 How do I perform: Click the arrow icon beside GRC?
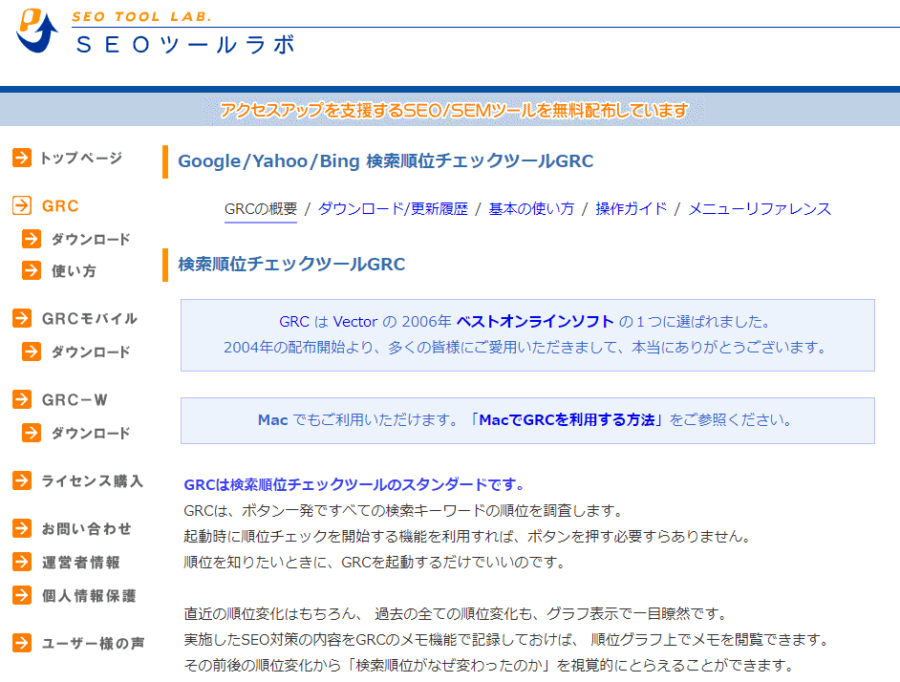(22, 205)
